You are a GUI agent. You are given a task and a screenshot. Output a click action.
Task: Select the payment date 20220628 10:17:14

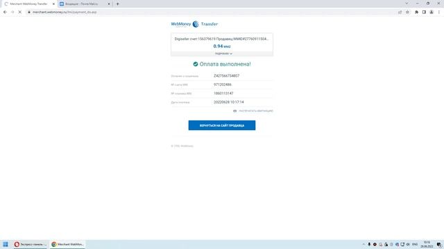[x=228, y=102]
